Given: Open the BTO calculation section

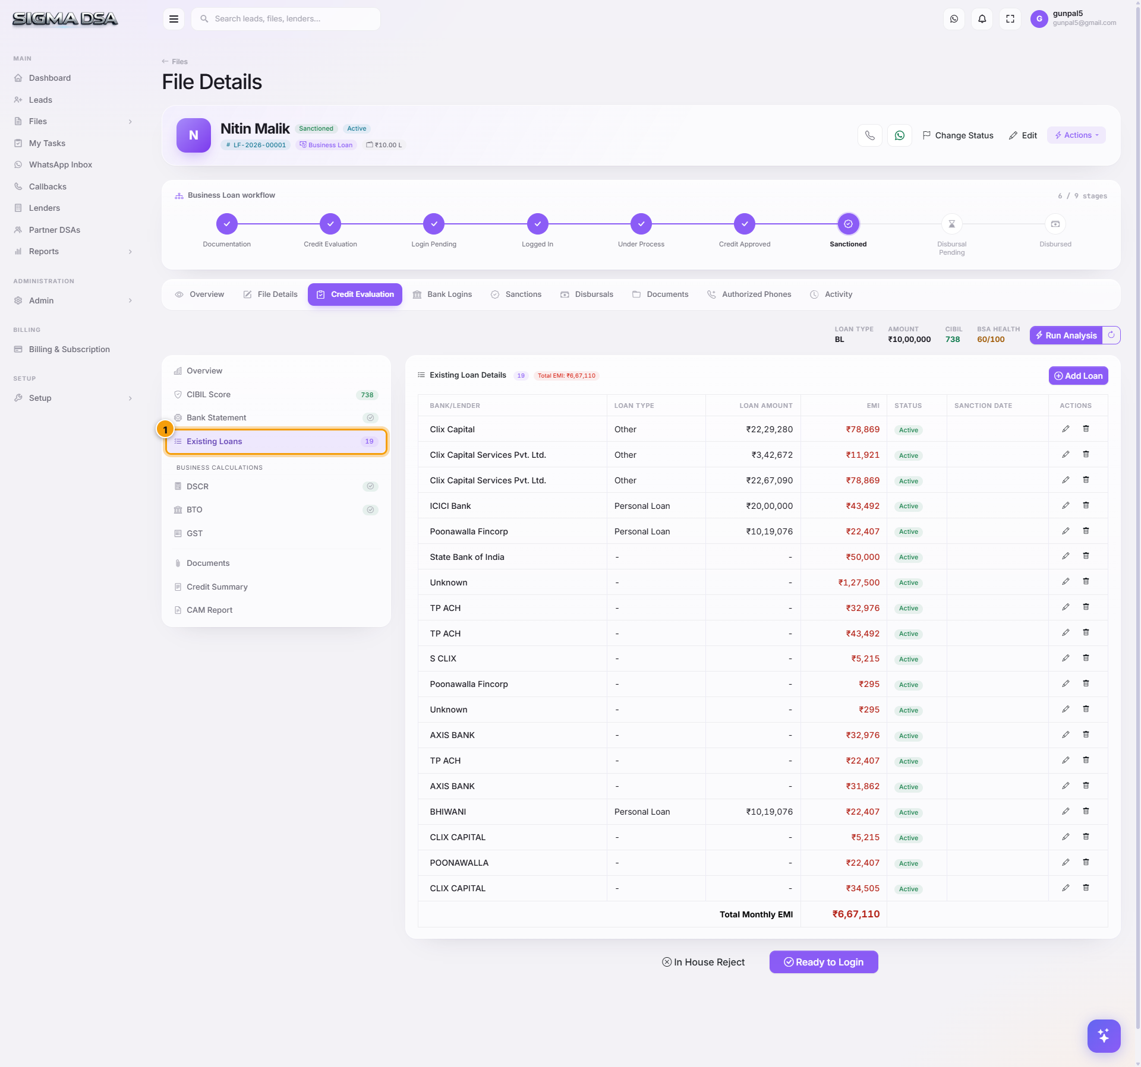Looking at the screenshot, I should point(276,510).
